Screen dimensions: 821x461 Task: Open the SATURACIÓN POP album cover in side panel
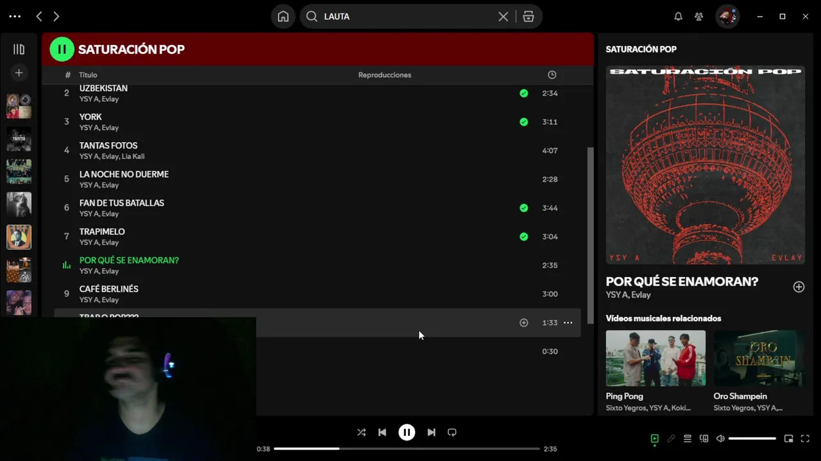pyautogui.click(x=706, y=165)
